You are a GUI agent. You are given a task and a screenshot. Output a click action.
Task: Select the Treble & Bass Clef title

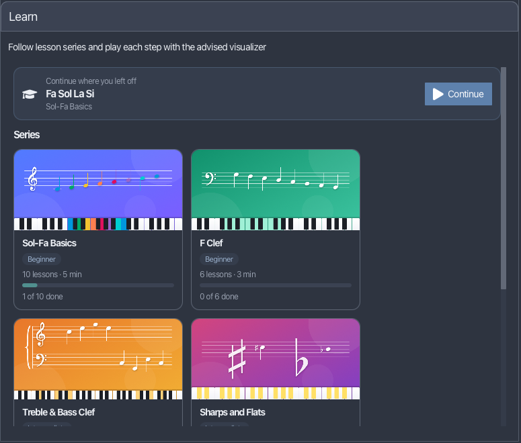click(58, 412)
